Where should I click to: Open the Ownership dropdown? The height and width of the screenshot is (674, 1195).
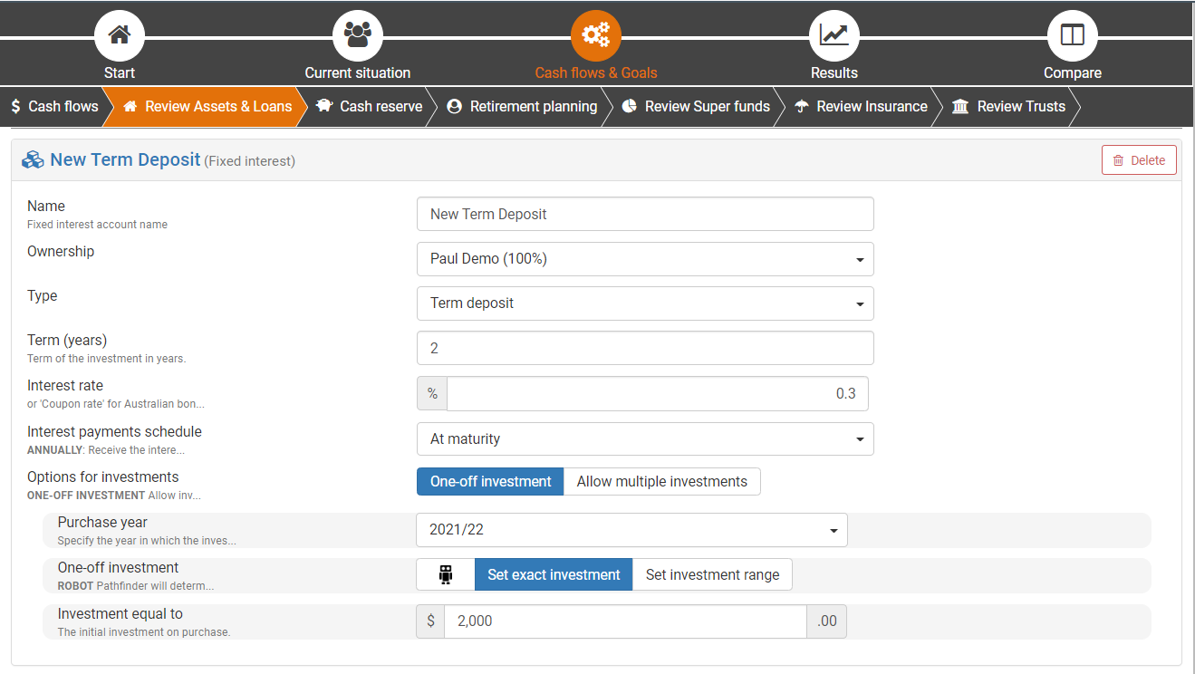tap(645, 259)
